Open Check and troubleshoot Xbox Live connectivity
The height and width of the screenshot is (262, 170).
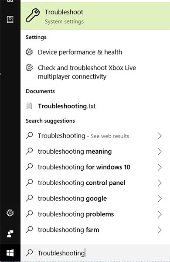click(95, 72)
